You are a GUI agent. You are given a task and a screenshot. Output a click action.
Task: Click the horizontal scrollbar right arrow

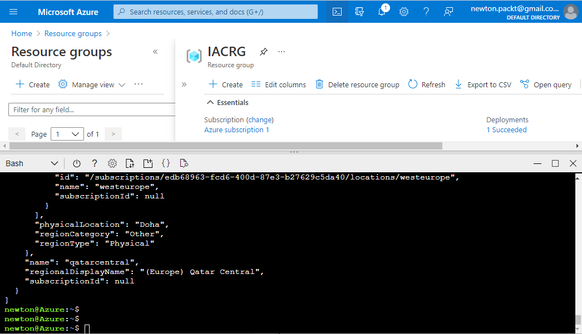[577, 146]
